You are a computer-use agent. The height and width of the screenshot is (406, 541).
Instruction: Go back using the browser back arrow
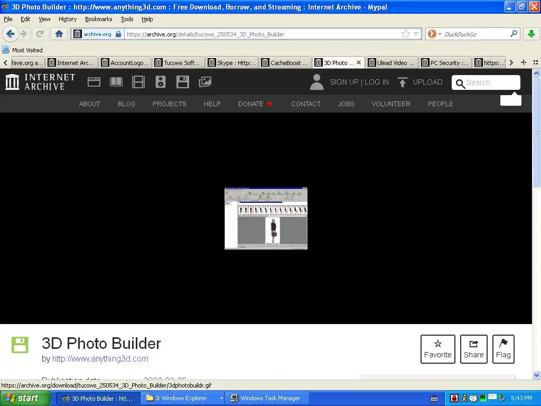coord(10,34)
